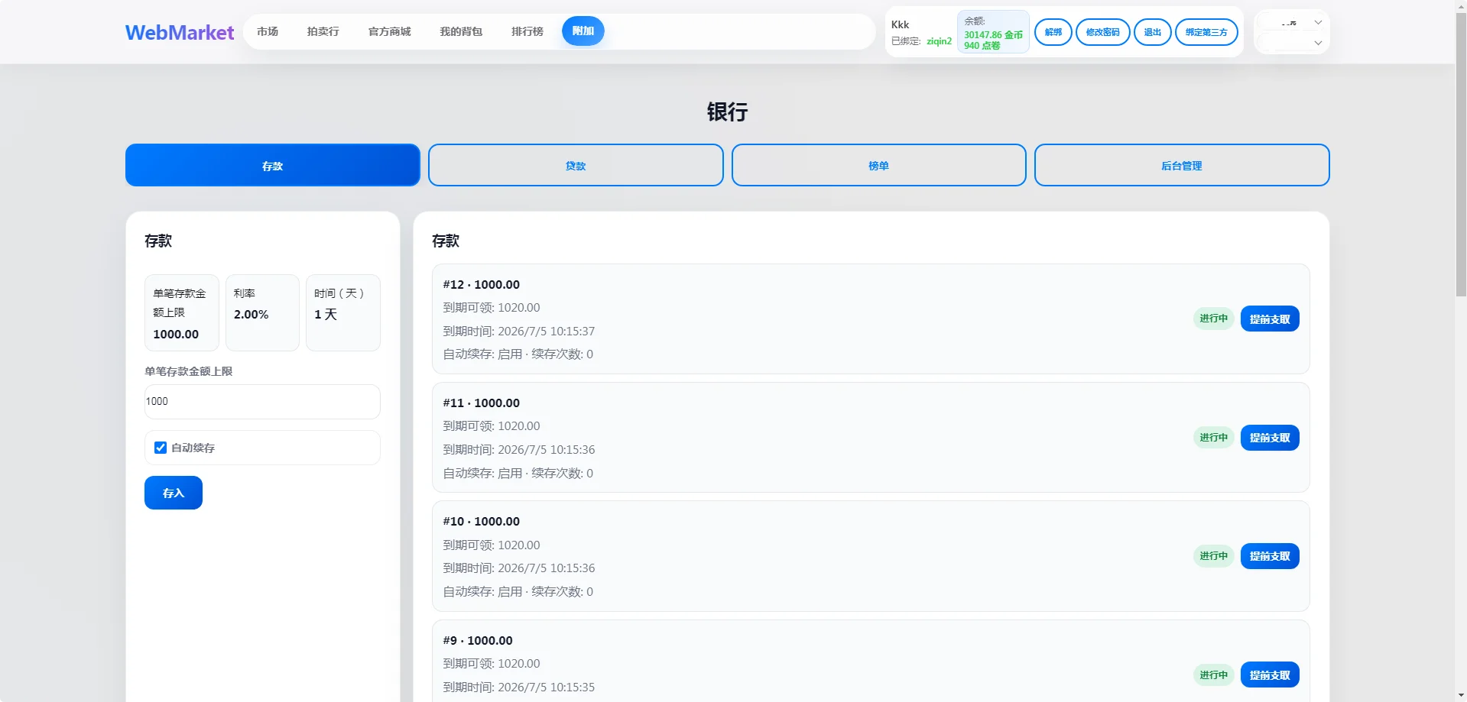Expand the upper dropdown in the header
Image resolution: width=1467 pixels, height=702 pixels.
[1292, 22]
